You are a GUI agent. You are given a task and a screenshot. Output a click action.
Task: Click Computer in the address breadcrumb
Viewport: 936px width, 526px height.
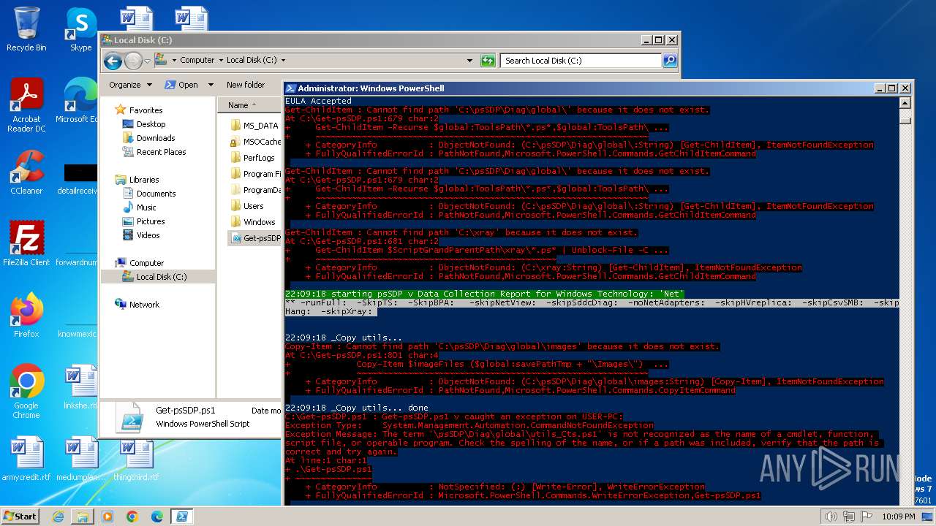pyautogui.click(x=197, y=61)
